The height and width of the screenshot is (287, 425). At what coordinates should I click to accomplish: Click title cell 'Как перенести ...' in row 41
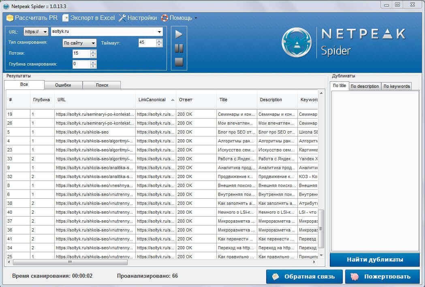click(x=237, y=239)
